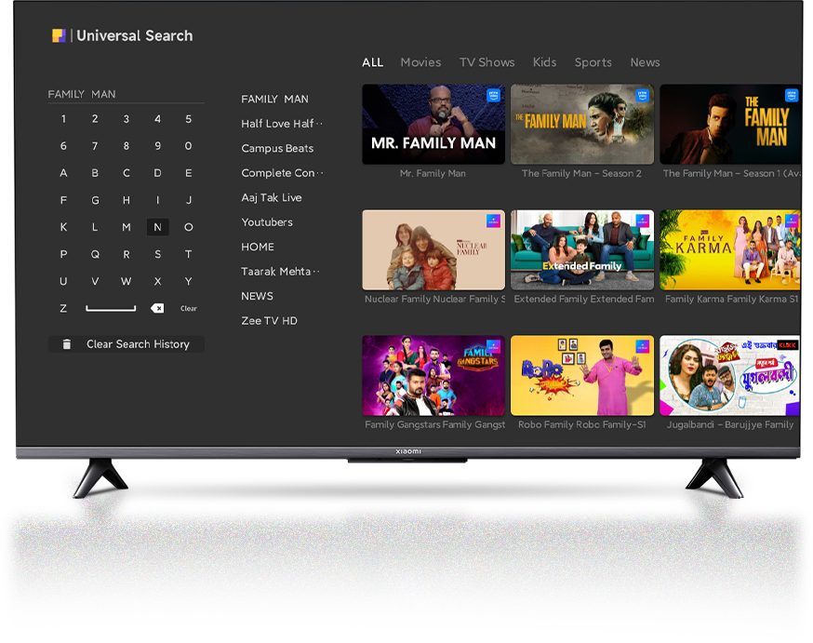Tap the letter M key
813x643 pixels.
[x=126, y=227]
